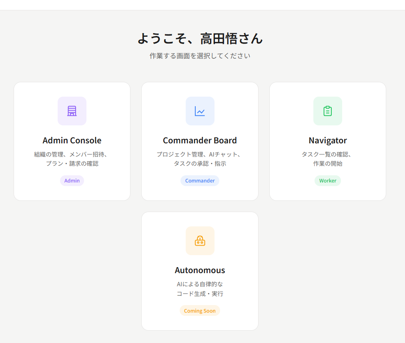Open the Navigator card title
Screen dimensions: 405x343
pos(327,141)
